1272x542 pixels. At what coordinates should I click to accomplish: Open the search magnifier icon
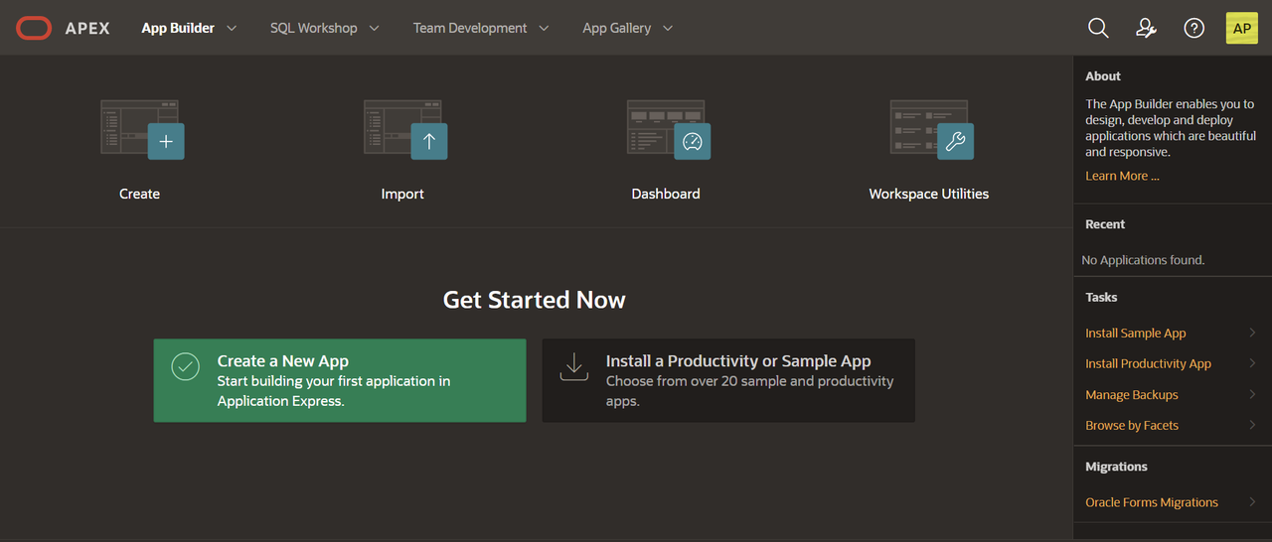tap(1098, 28)
